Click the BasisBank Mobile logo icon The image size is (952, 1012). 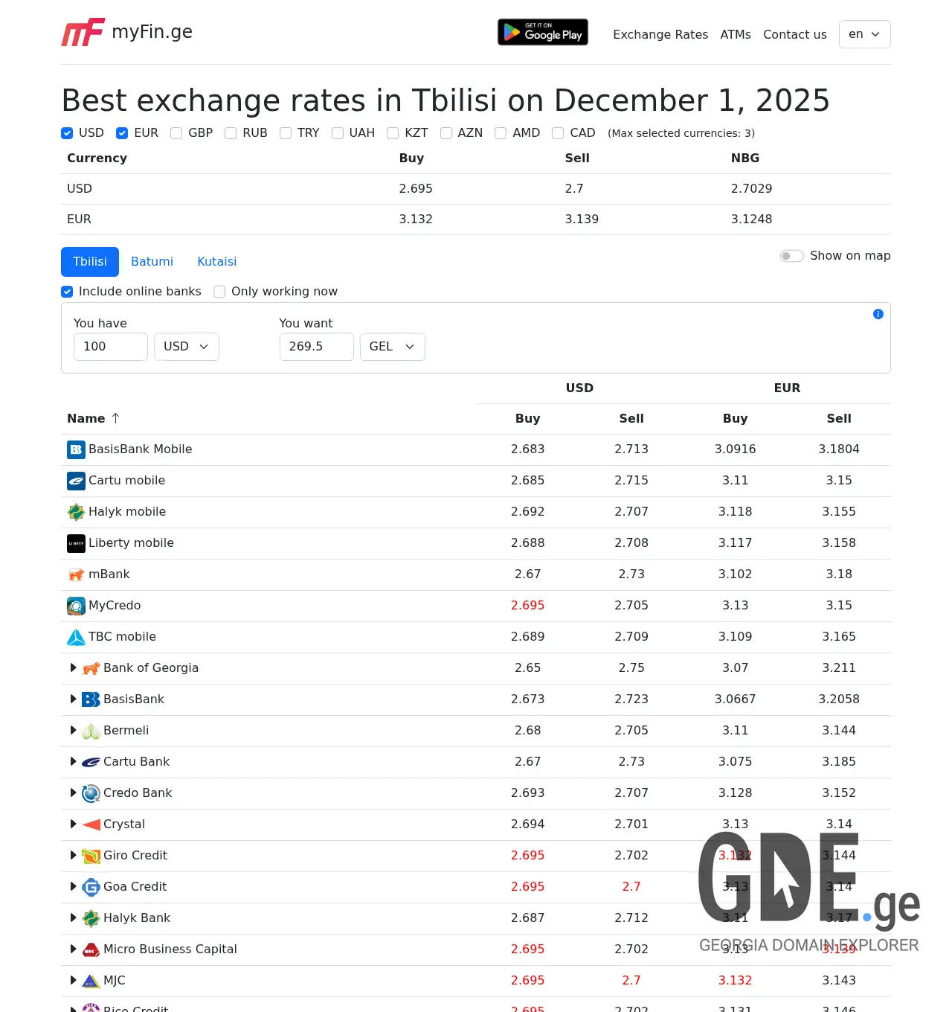(76, 449)
